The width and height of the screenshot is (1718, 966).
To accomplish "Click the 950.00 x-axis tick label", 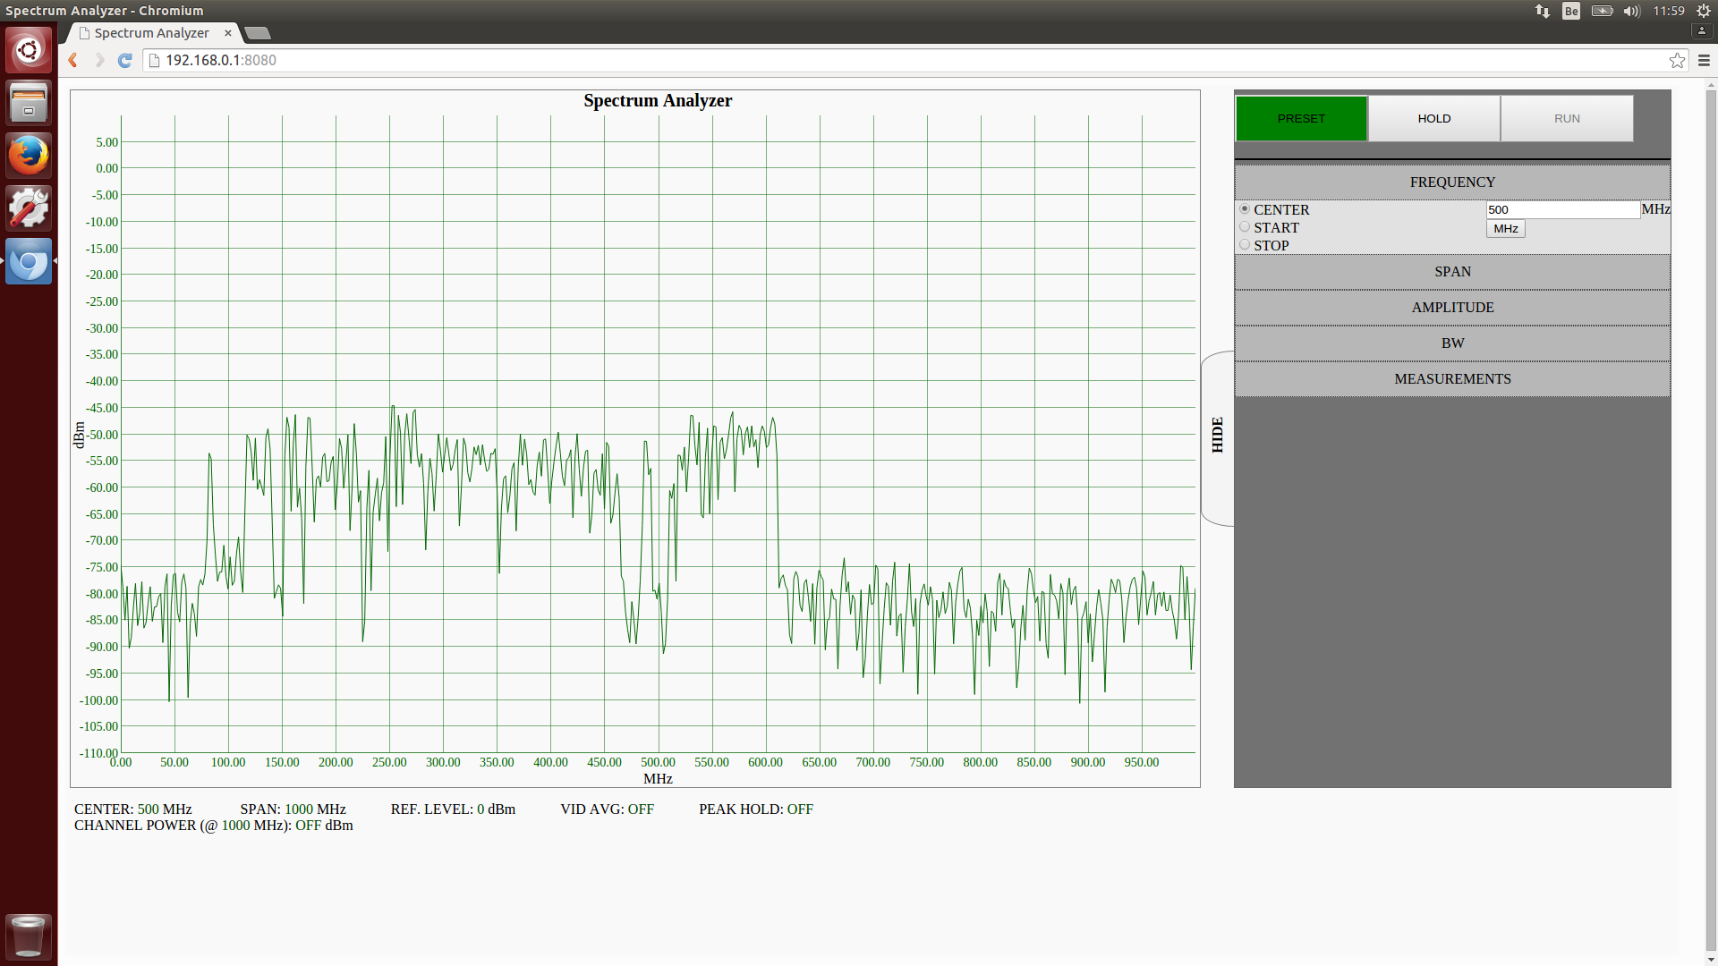I will 1142,763.
